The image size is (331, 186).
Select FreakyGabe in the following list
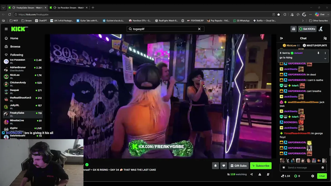click(x=23, y=114)
